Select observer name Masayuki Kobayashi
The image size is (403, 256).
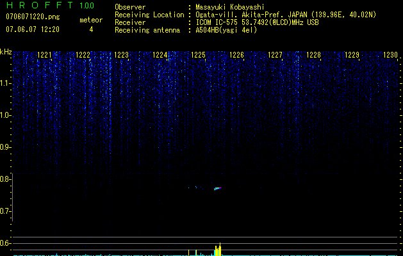tap(230, 7)
